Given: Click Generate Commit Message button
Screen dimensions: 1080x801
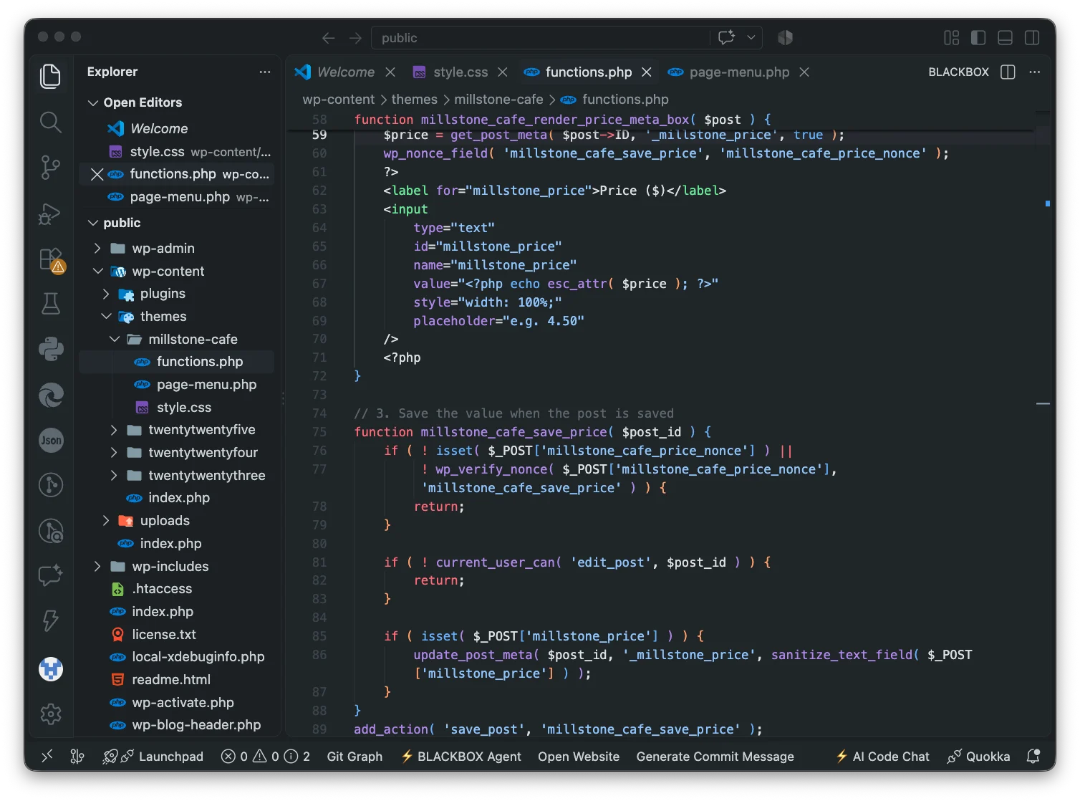Looking at the screenshot, I should tap(715, 756).
